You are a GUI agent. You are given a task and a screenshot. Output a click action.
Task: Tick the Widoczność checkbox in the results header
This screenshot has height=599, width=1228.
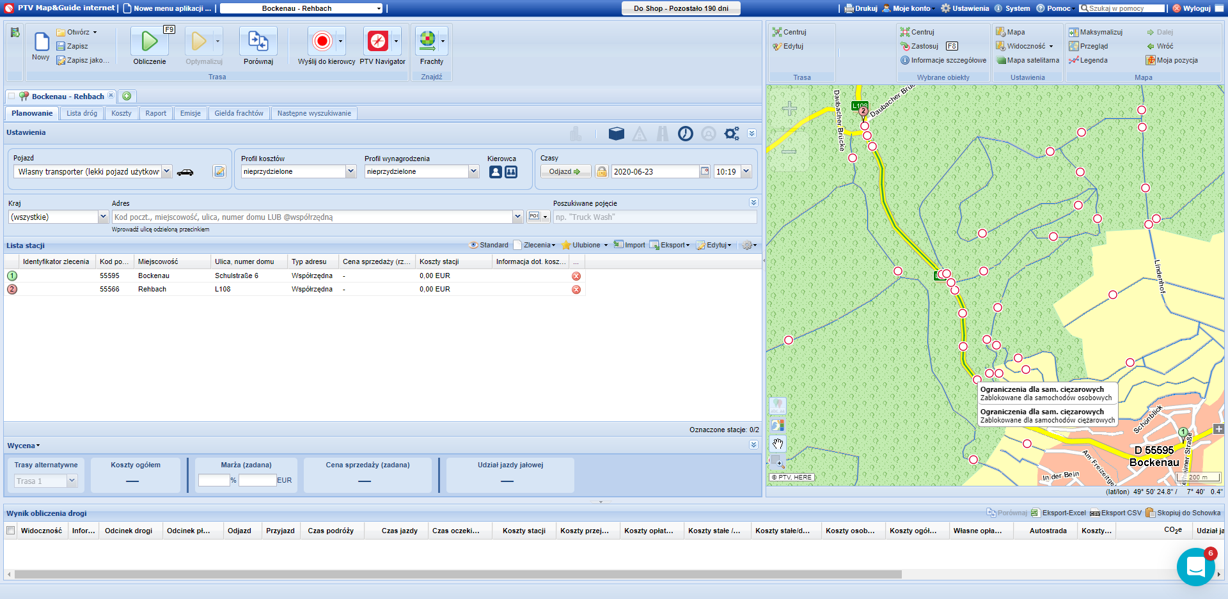tap(11, 531)
